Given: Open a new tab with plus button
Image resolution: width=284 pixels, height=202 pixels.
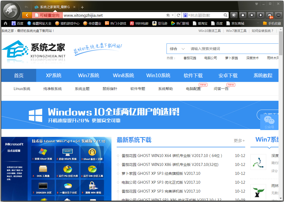Looking at the screenshot, I should click(x=82, y=7).
